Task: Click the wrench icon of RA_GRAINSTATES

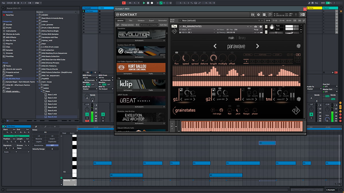Action: (x=174, y=26)
